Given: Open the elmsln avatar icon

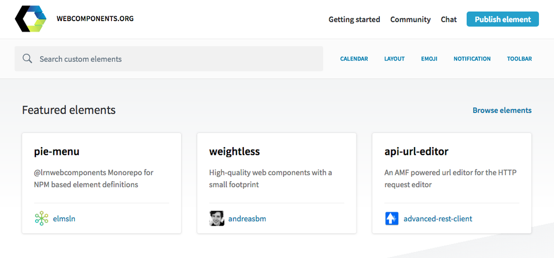Looking at the screenshot, I should pyautogui.click(x=41, y=219).
